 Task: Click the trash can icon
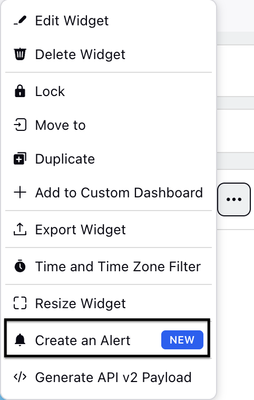(20, 54)
